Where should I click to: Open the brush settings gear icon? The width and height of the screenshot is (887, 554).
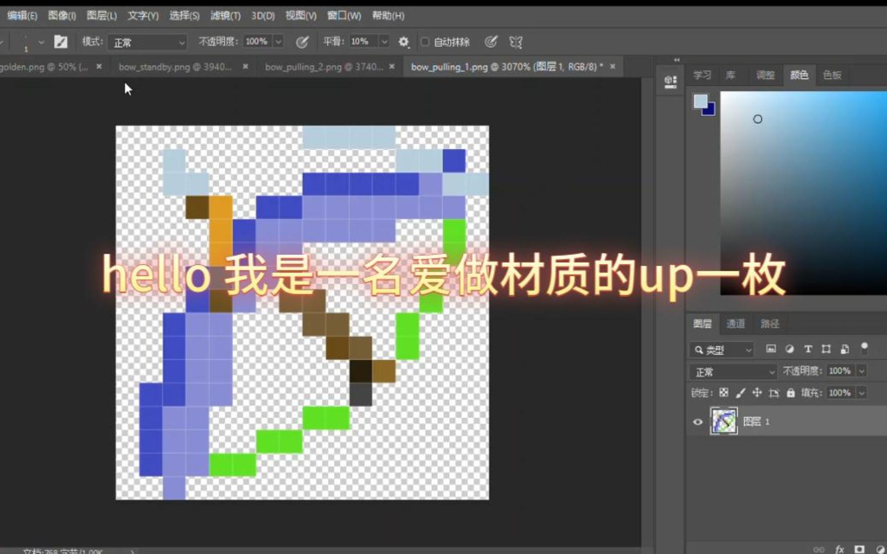coord(404,42)
